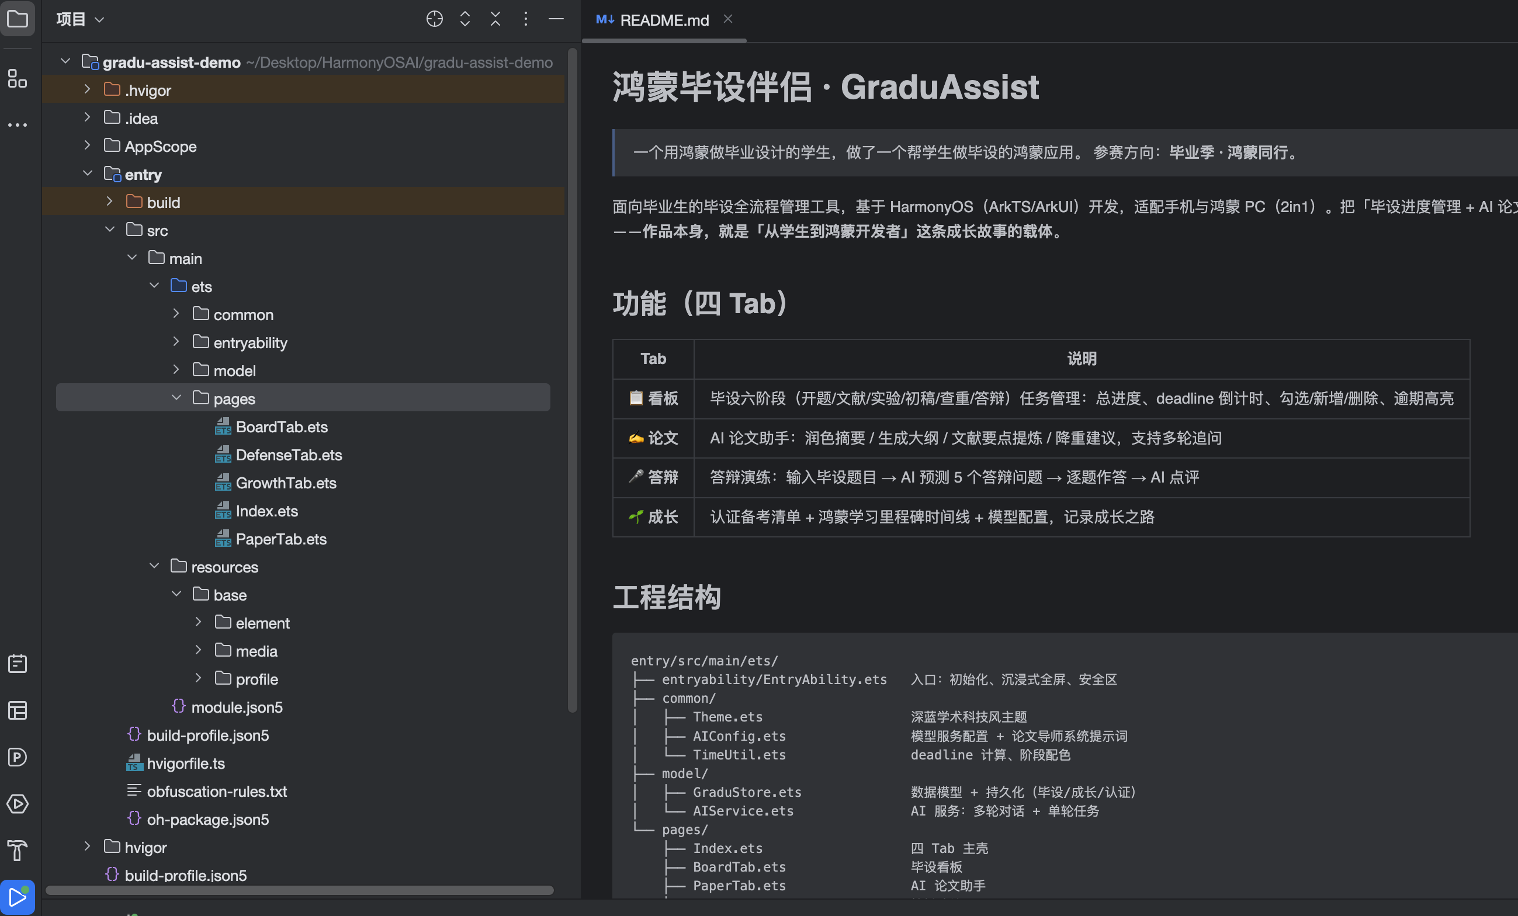The image size is (1518, 916).
Task: Expand the AppScope folder
Action: point(87,145)
